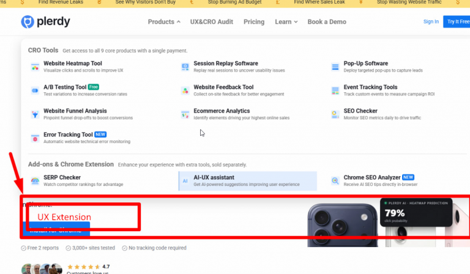Click the 'Find Revenue Leaks' banner text
Screen dimensions: 470x274
point(61,2)
